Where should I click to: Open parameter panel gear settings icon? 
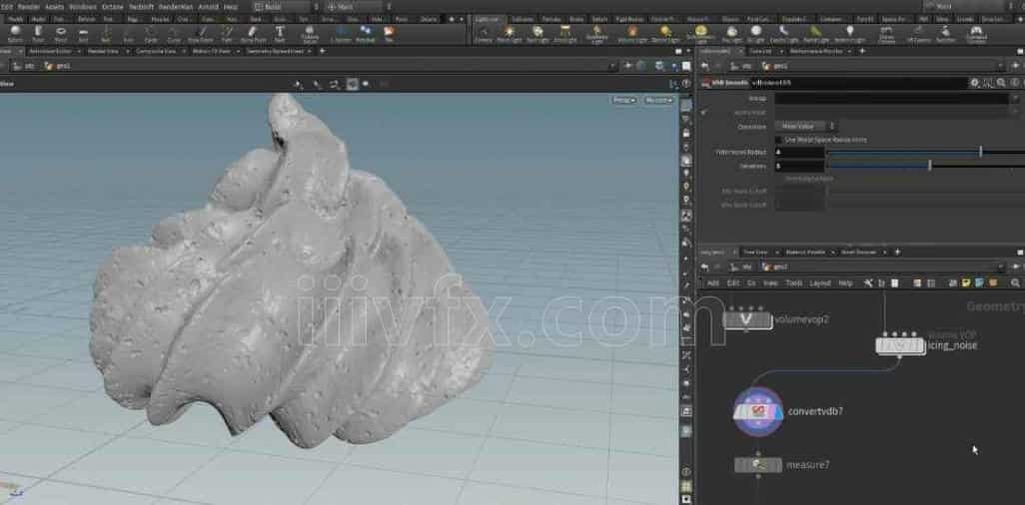pyautogui.click(x=974, y=83)
